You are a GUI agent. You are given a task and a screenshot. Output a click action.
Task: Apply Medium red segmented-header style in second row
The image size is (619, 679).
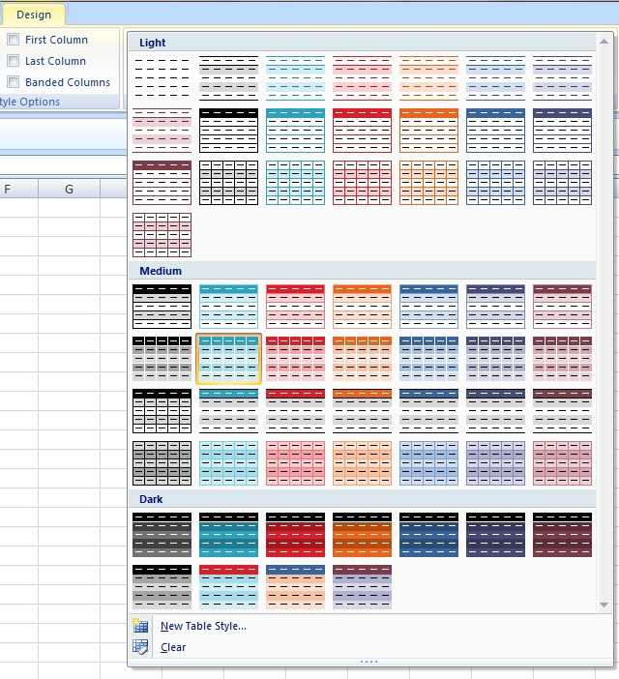[x=295, y=359]
